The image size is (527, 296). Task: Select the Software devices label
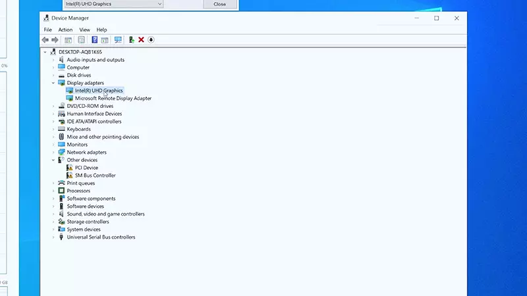click(86, 207)
